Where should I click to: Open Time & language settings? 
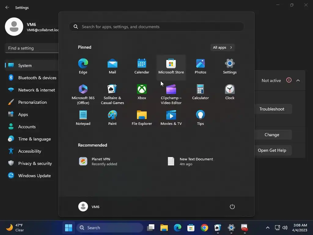coord(32,139)
